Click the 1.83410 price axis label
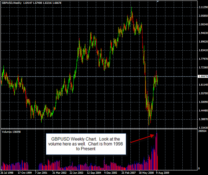The width and height of the screenshot is (208, 175). 203,50
